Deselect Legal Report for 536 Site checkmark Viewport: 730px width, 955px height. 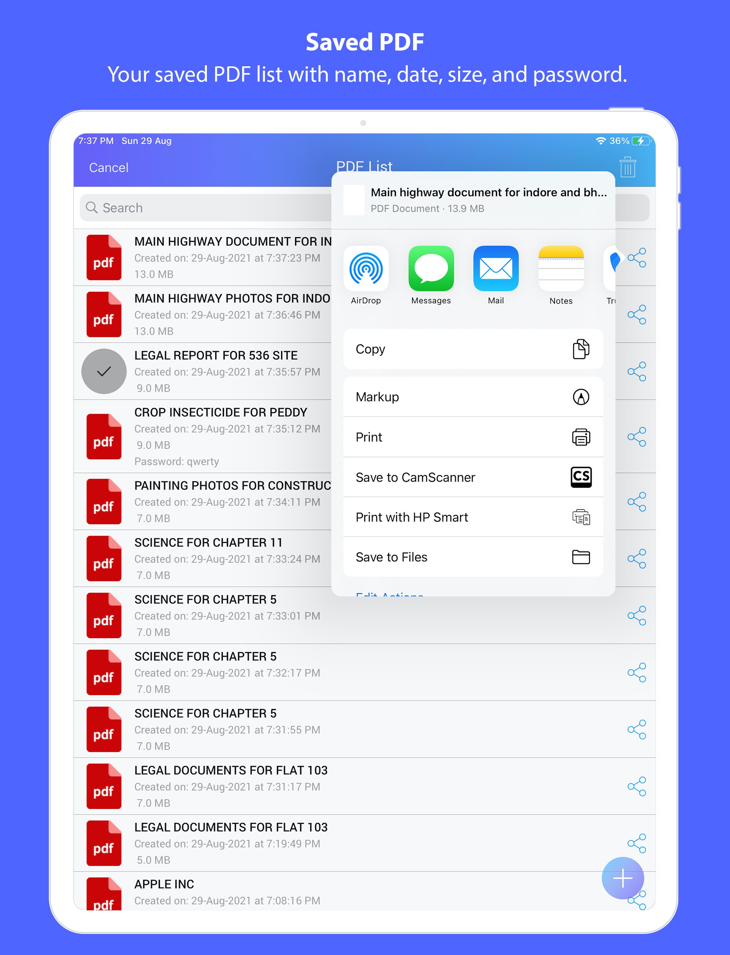click(x=104, y=371)
